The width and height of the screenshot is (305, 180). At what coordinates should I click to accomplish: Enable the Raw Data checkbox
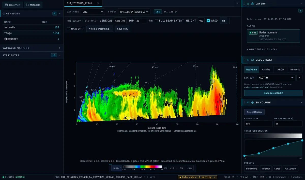click(68, 29)
